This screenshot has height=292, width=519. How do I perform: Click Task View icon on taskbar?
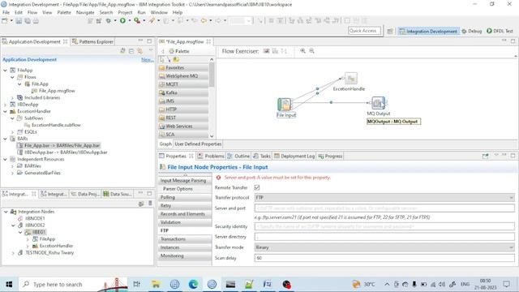(137, 284)
